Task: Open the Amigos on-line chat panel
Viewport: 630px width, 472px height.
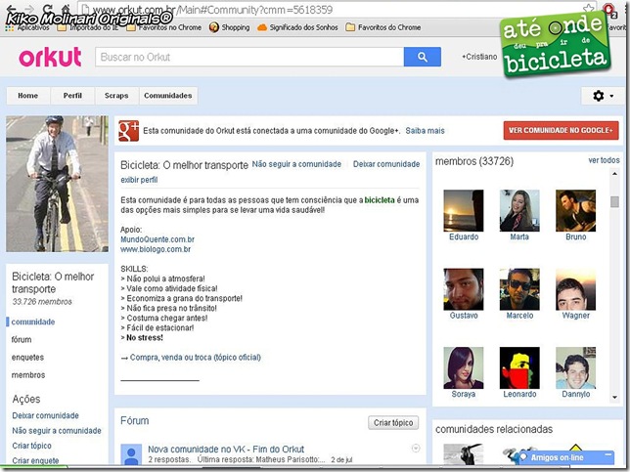Action: click(x=557, y=457)
